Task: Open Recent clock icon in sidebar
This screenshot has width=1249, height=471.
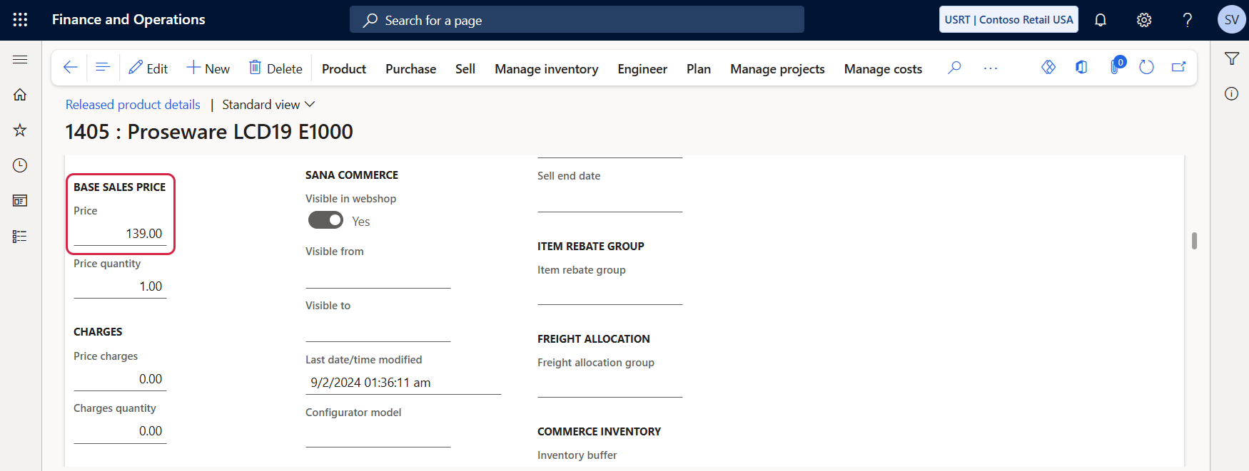Action: point(20,165)
